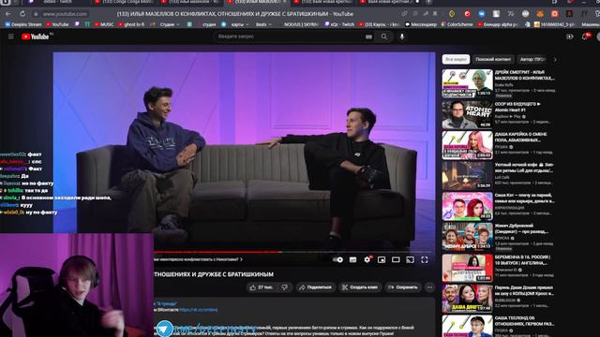
Task: Switch to theater mode view
Action: point(396,260)
